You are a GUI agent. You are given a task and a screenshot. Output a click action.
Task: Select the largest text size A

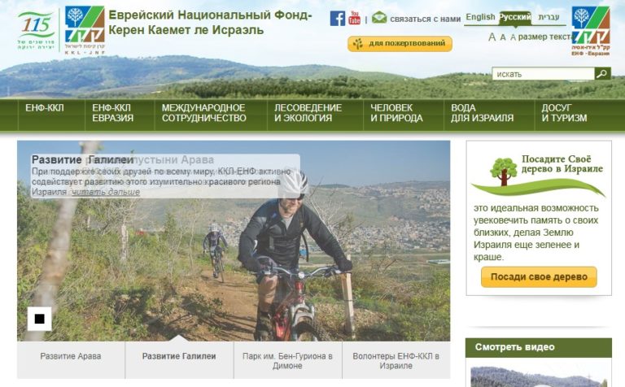pos(492,37)
